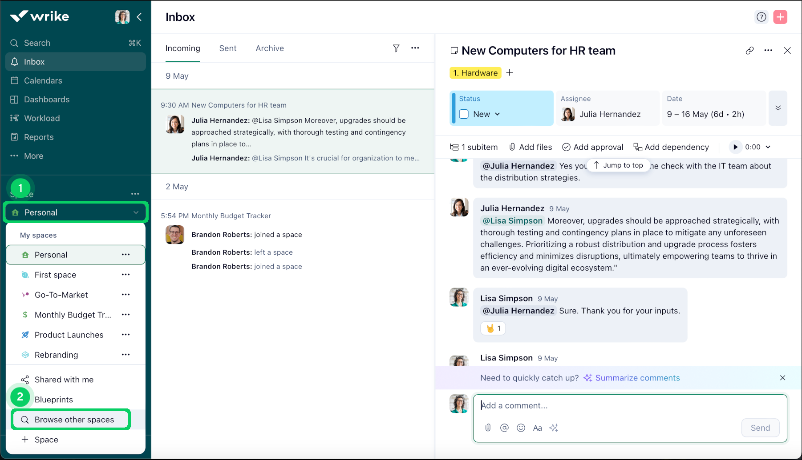Viewport: 802px width, 460px height.
Task: Switch to the Sent tab
Action: point(227,48)
